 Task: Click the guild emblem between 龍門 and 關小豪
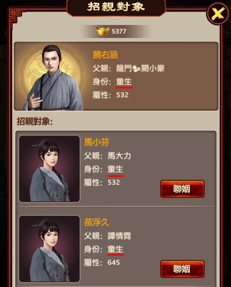tap(136, 69)
